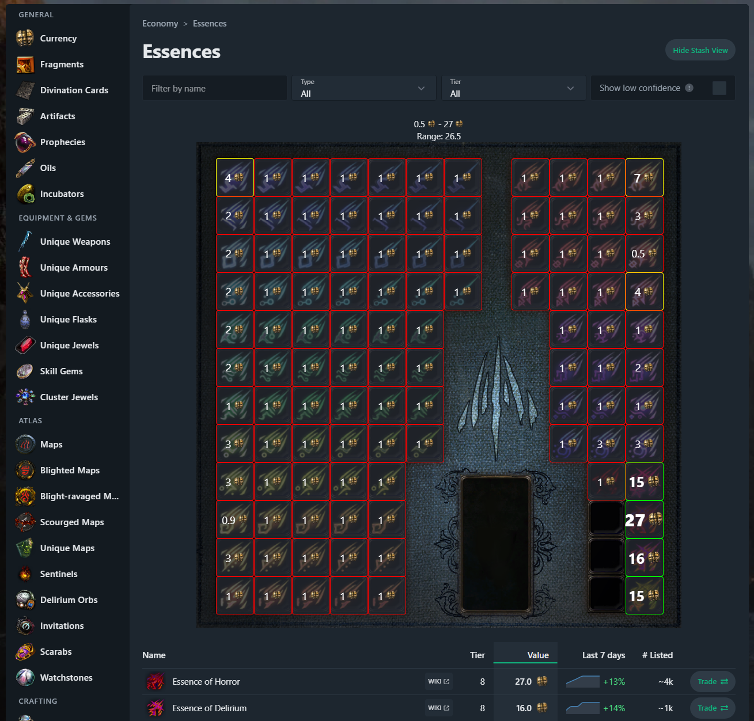This screenshot has height=721, width=754.
Task: Select the stash cell valued 0.9
Action: [235, 519]
